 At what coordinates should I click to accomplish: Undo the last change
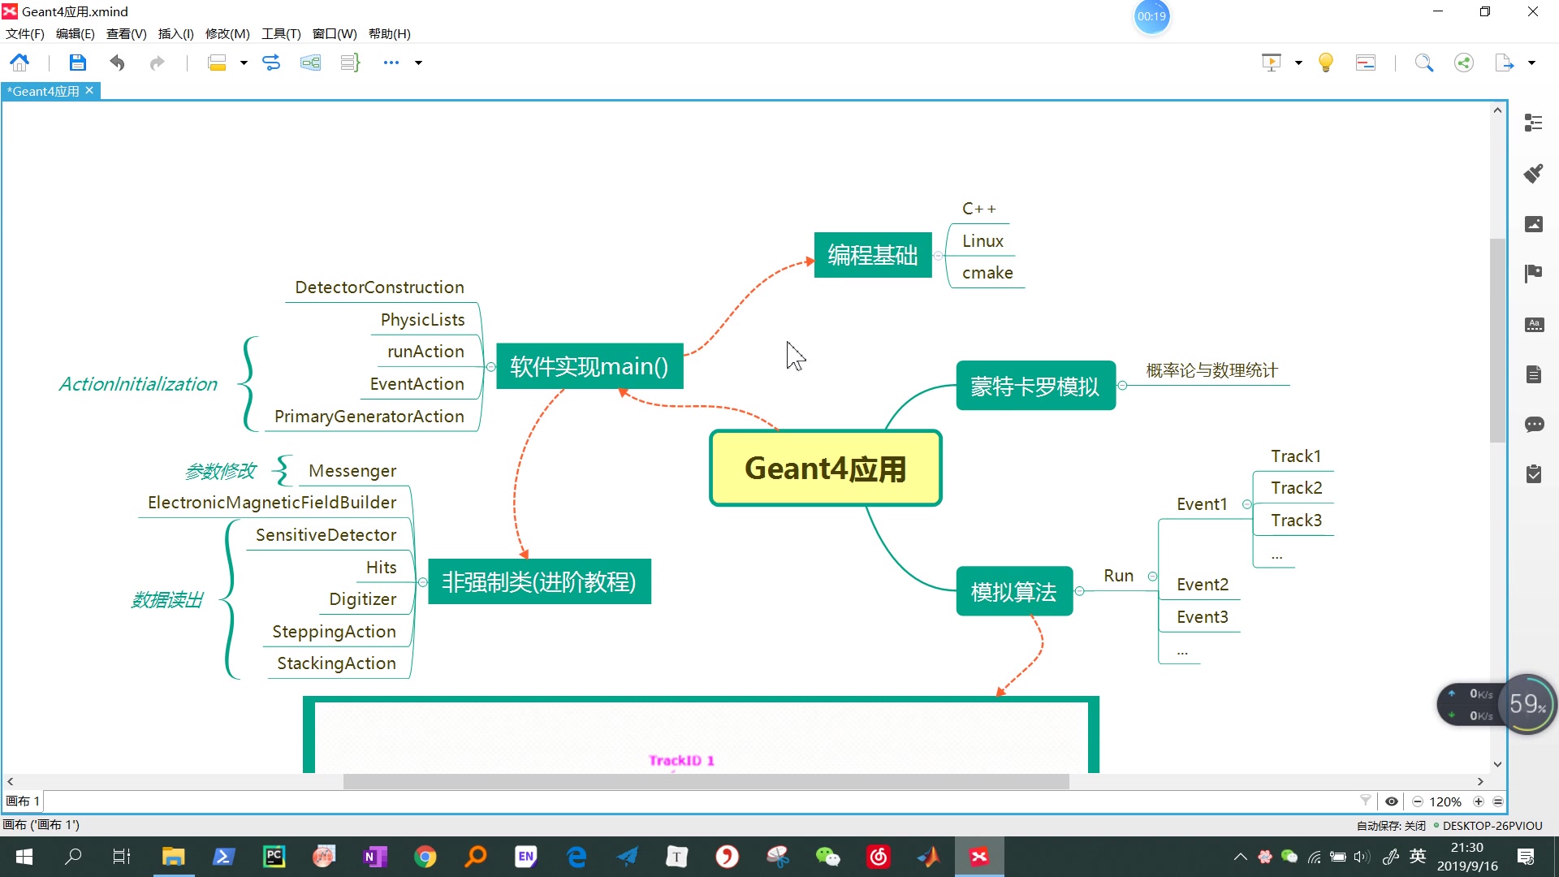(x=117, y=62)
